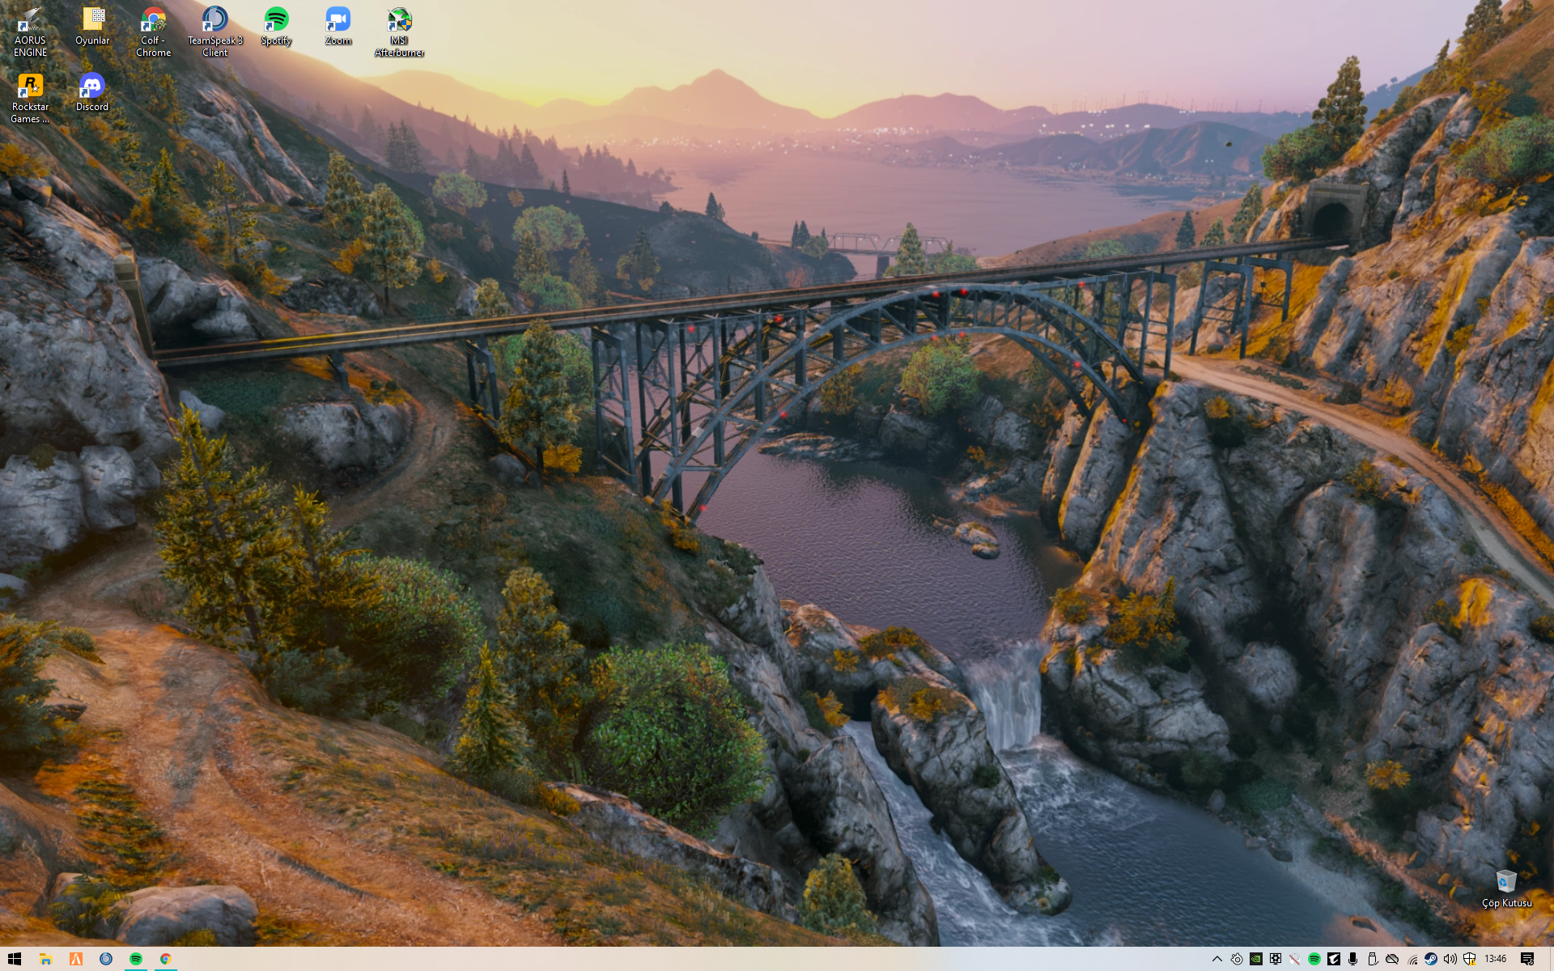Open the AORUS ENGINE desktop shortcut
The width and height of the screenshot is (1554, 971).
(x=30, y=21)
